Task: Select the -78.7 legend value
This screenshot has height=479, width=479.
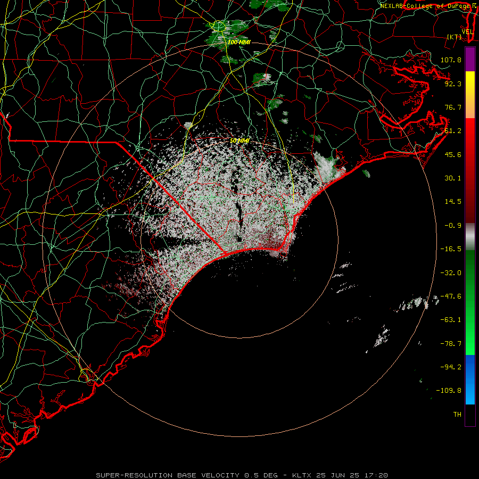Action: 451,344
